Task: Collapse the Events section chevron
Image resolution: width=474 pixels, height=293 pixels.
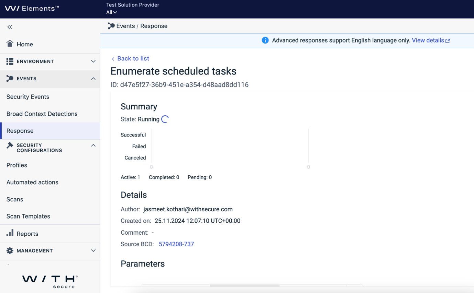Action: [93, 79]
